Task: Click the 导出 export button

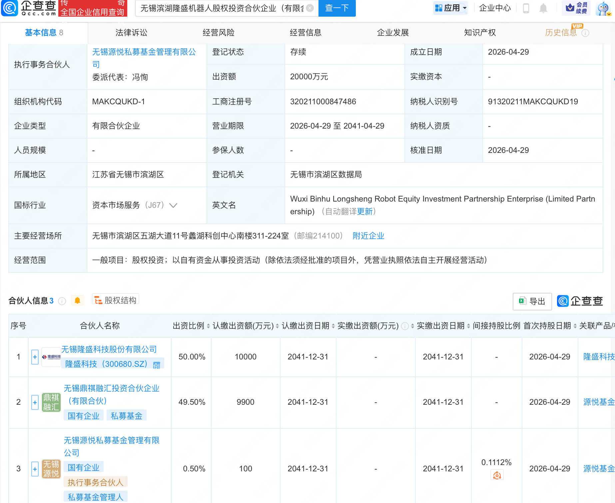Action: point(532,301)
